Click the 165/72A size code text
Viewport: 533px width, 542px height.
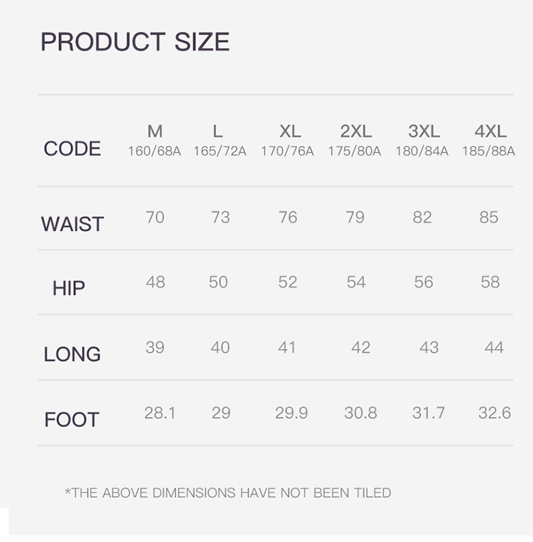tap(220, 151)
